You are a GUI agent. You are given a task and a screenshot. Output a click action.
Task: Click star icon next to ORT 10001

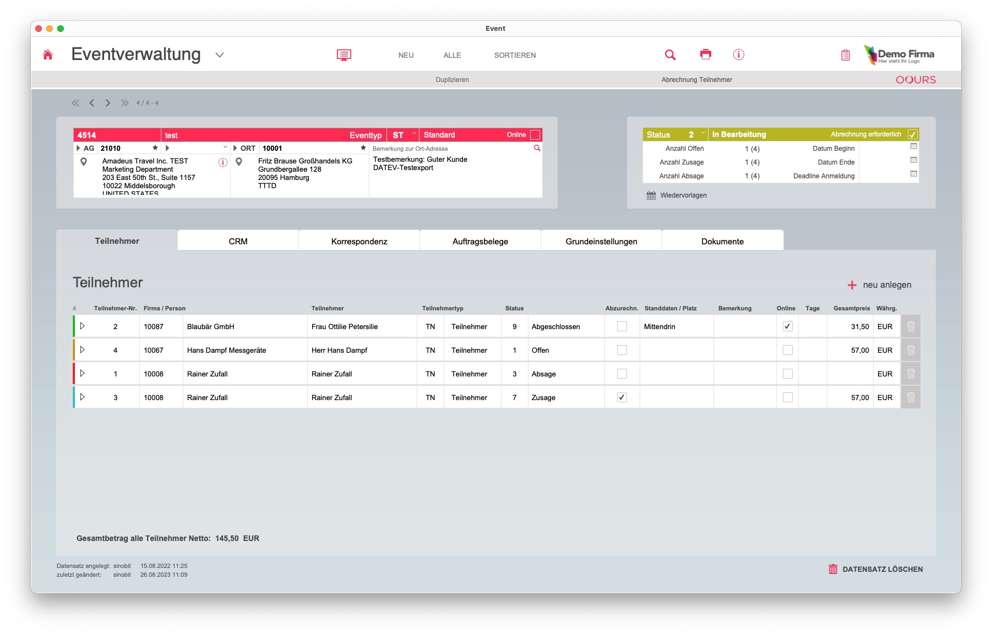pos(363,148)
